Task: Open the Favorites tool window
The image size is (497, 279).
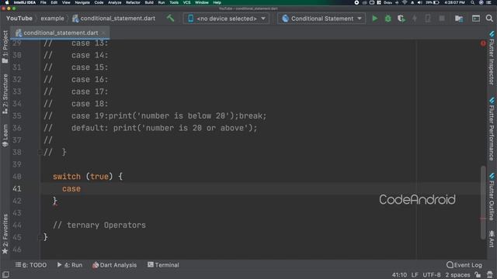Action: 5,234
